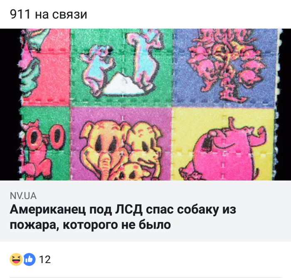The image size is (291, 278).
Task: Click the yellow elephants on the purple square
Action: tap(121, 151)
